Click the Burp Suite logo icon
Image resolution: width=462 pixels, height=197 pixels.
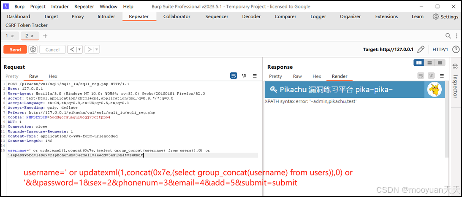[x=6, y=6]
